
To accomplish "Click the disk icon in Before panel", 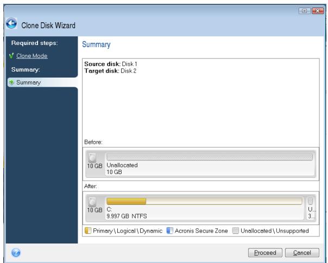I will pyautogui.click(x=92, y=158).
